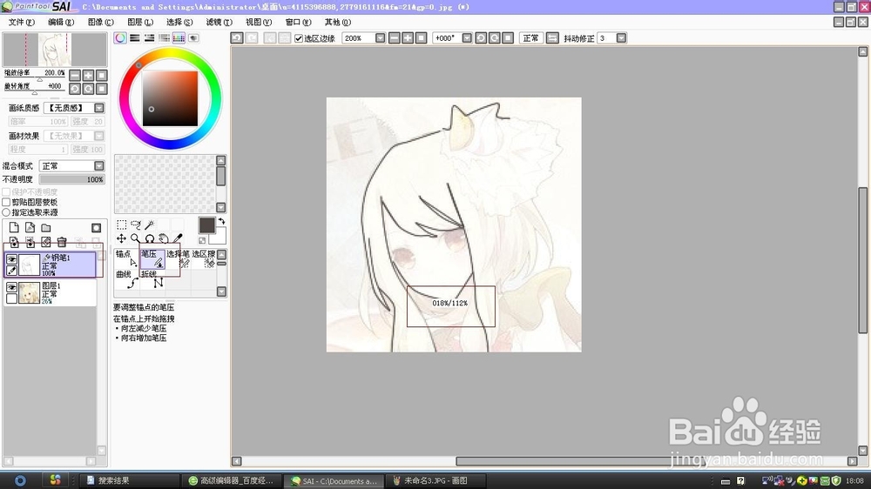Click the undo button in toolbar
The image size is (871, 489).
pos(237,37)
